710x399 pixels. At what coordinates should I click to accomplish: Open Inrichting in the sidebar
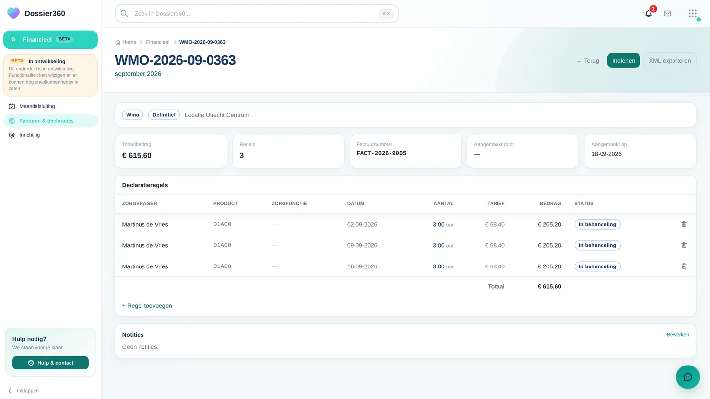pyautogui.click(x=50, y=135)
